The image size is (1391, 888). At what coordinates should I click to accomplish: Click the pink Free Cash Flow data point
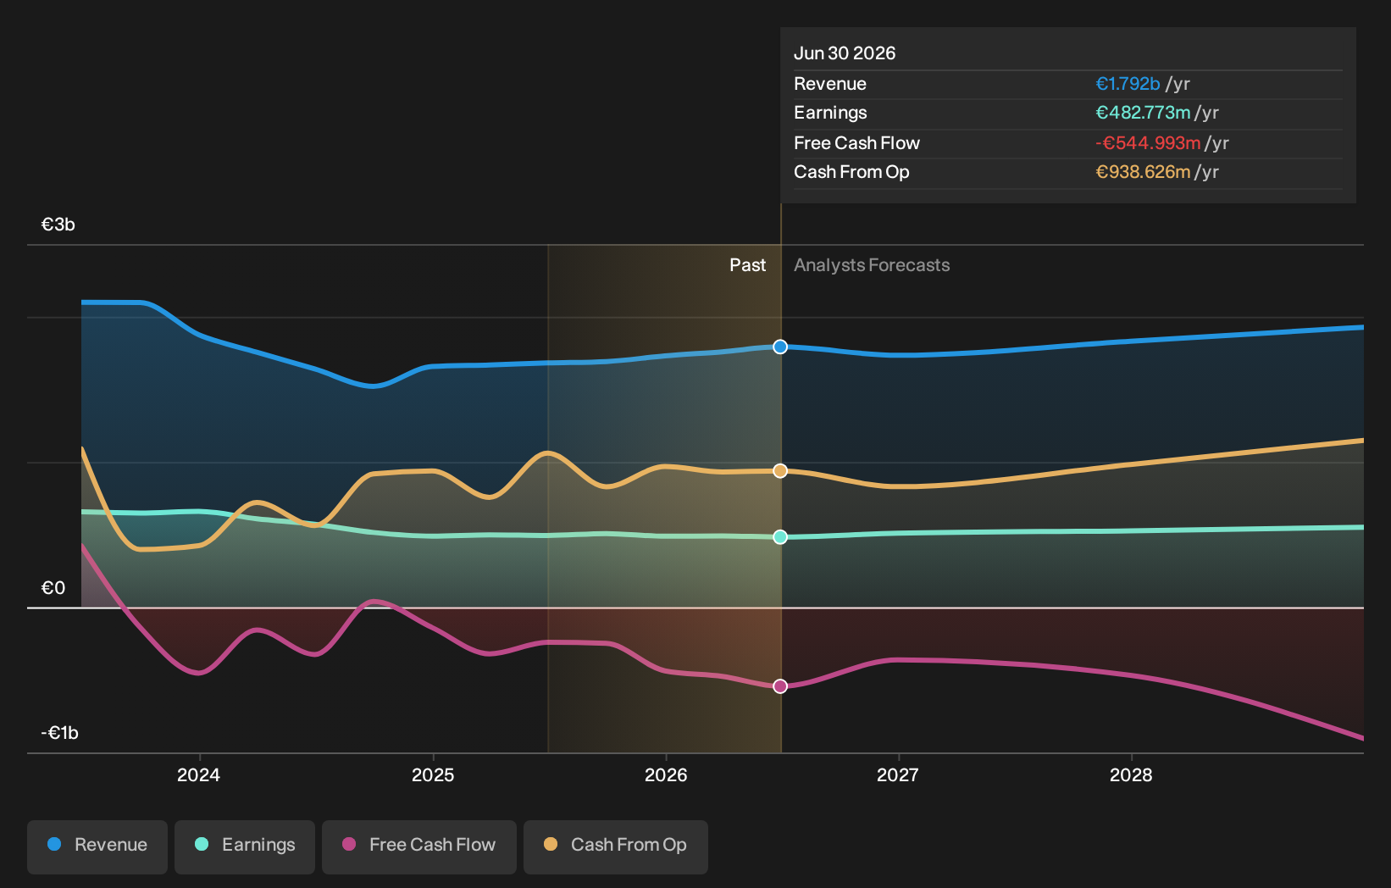pos(780,685)
